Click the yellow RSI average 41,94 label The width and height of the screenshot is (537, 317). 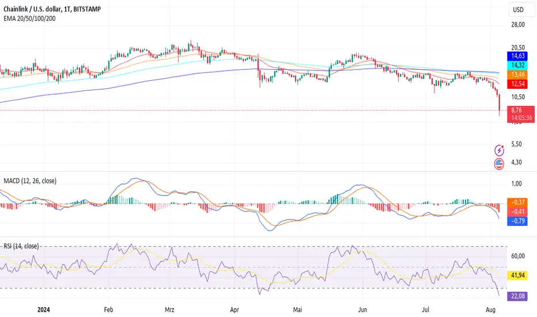(x=517, y=275)
